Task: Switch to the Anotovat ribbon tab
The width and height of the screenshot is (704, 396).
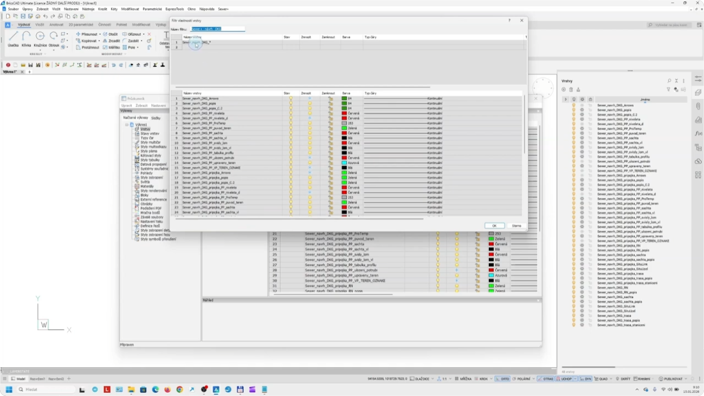Action: click(56, 24)
